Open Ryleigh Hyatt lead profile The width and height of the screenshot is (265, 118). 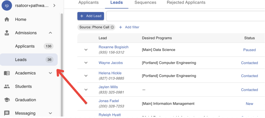click(x=110, y=115)
